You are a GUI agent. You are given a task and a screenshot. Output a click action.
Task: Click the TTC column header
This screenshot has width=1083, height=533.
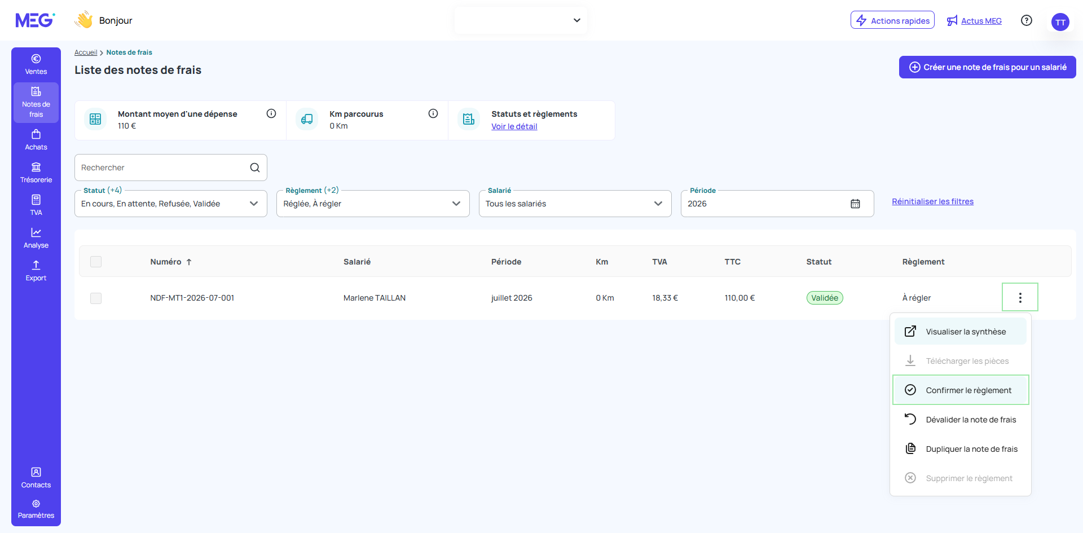733,262
